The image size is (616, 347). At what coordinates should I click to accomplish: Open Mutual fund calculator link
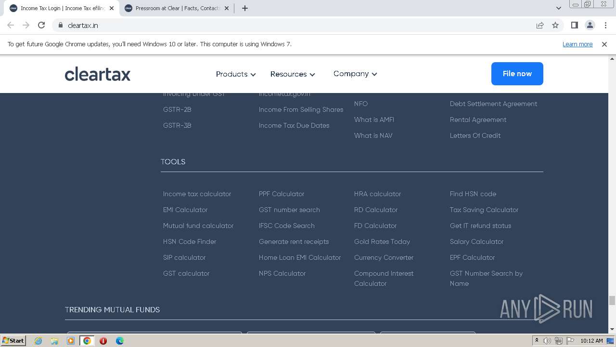click(198, 226)
